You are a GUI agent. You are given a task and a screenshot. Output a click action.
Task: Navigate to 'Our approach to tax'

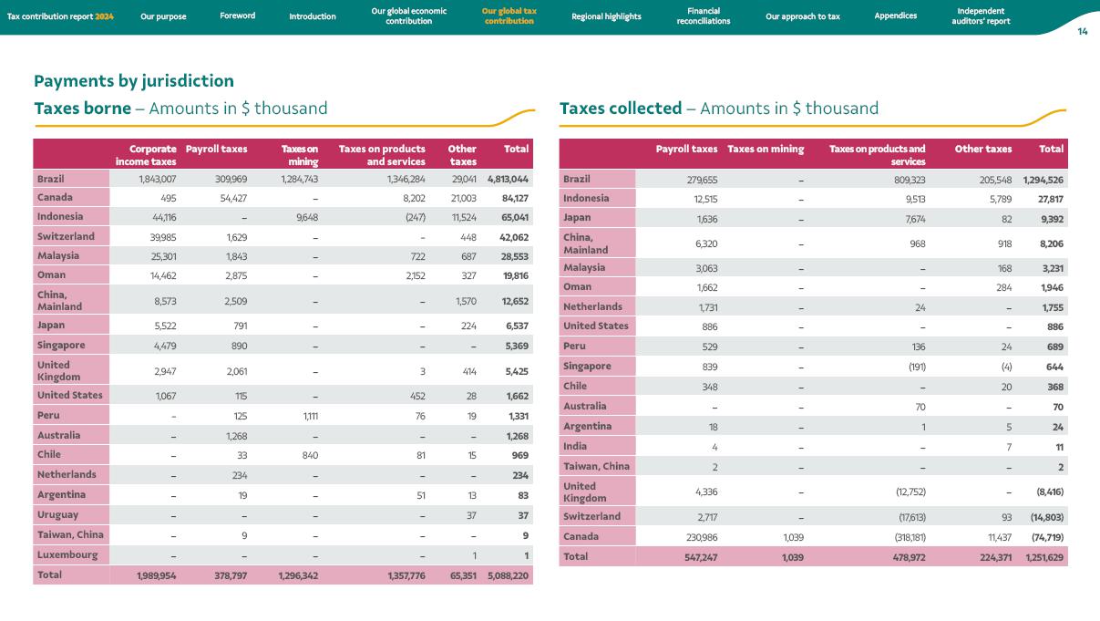(803, 16)
